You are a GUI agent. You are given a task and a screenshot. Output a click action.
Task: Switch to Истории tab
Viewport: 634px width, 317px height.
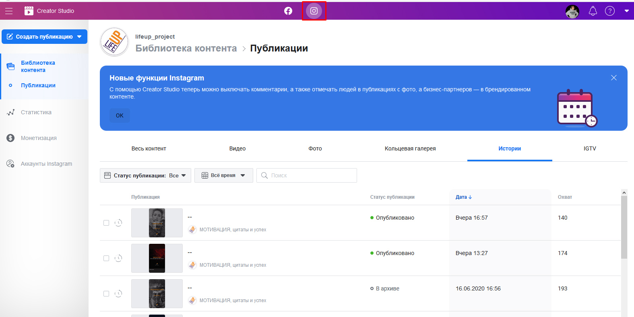click(x=510, y=148)
